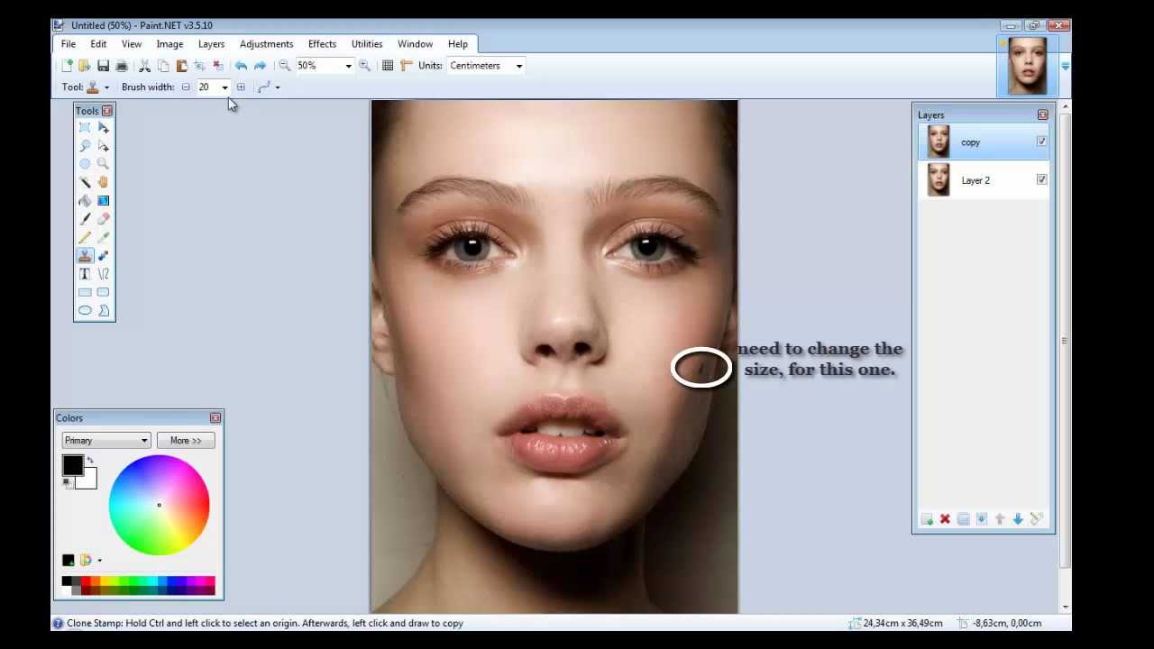Viewport: 1154px width, 649px height.
Task: Click the New image toolbar icon
Action: [67, 66]
